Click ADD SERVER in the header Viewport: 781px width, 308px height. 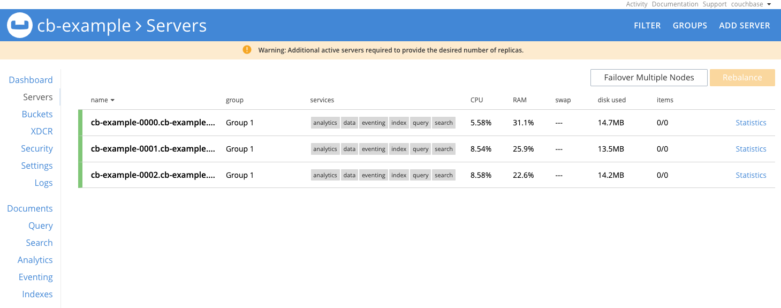click(745, 25)
